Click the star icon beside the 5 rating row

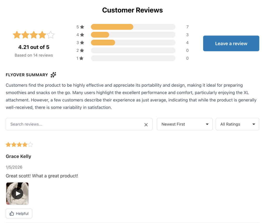pyautogui.click(x=82, y=27)
